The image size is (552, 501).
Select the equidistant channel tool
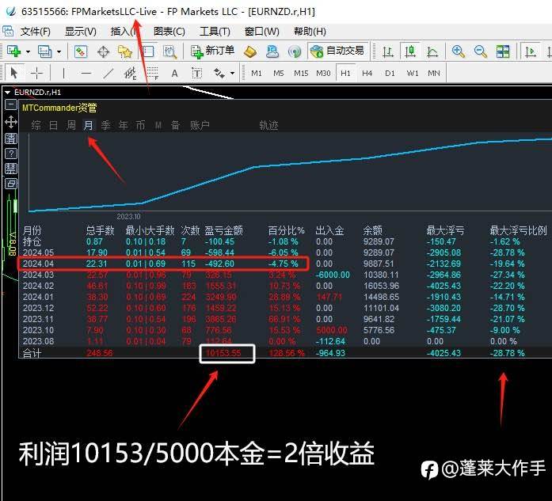(x=130, y=73)
